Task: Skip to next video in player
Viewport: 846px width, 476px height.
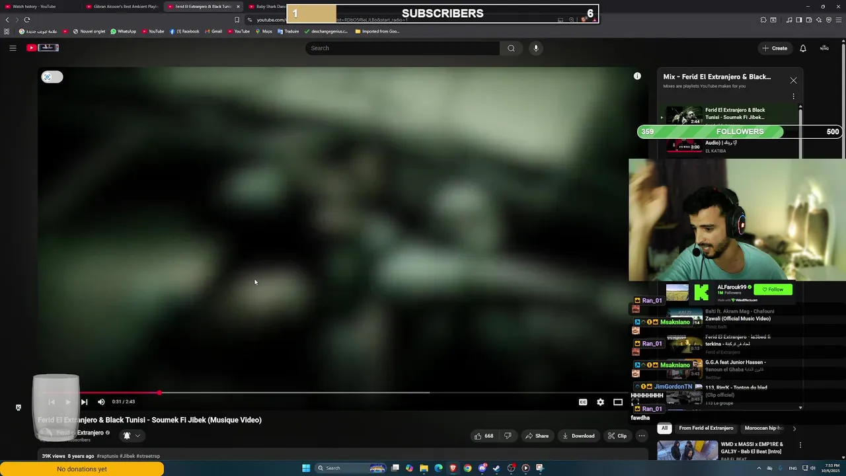Action: (x=84, y=402)
